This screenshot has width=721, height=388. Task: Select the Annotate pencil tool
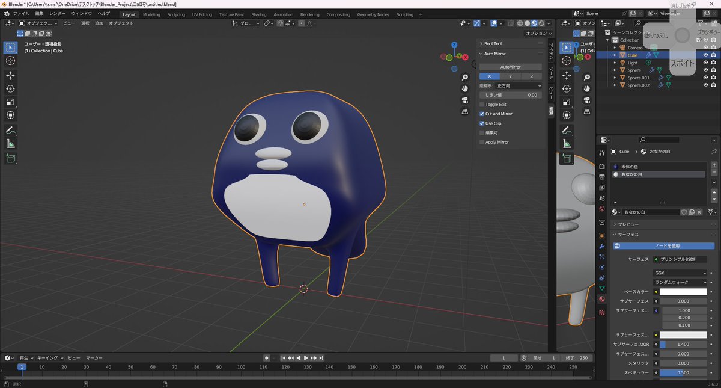point(11,131)
